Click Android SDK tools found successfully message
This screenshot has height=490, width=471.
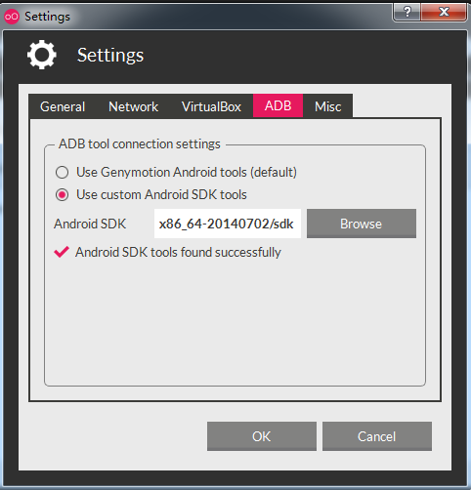tap(178, 253)
